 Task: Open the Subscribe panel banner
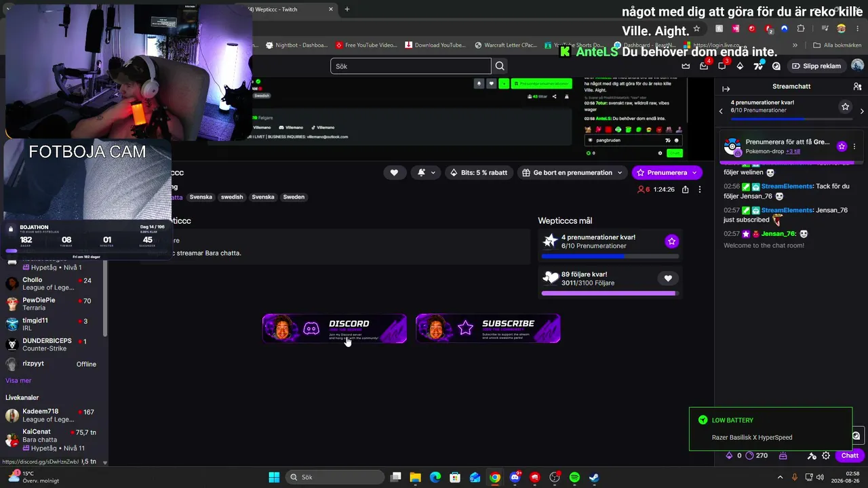pos(488,329)
